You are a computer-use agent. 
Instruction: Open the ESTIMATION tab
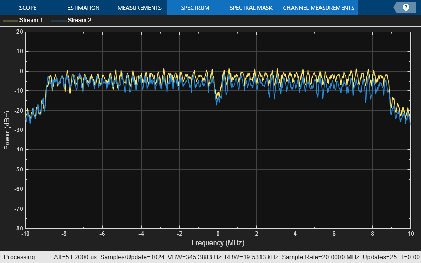click(84, 8)
